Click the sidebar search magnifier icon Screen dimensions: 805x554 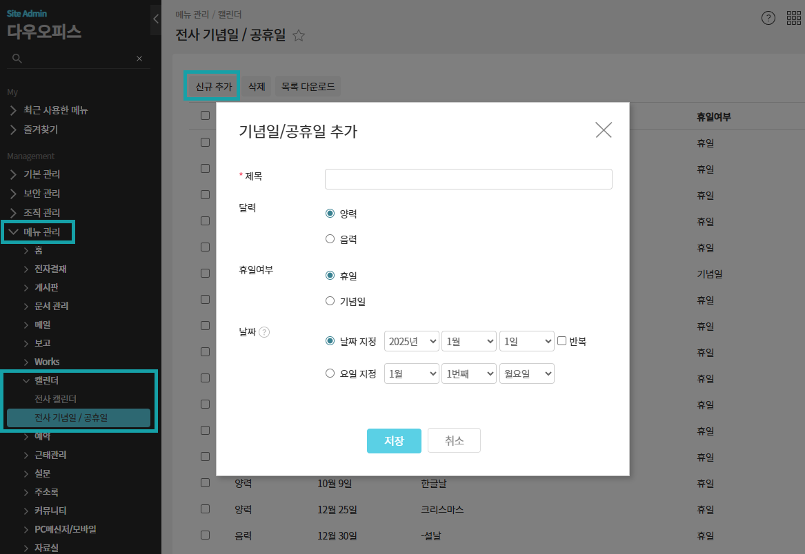point(17,59)
